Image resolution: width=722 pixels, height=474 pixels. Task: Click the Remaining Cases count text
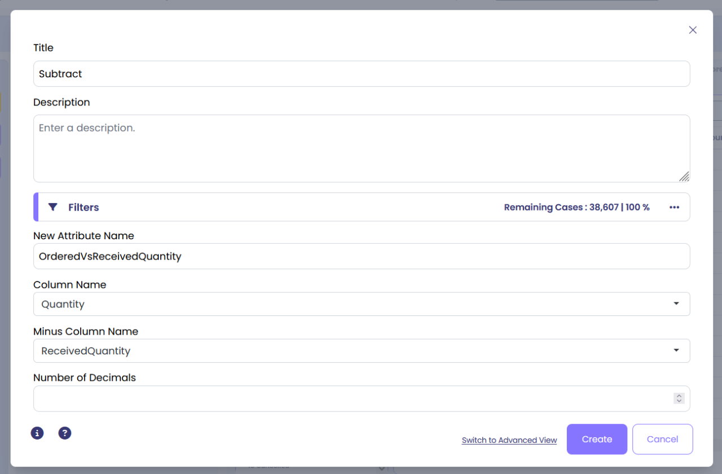tap(576, 207)
